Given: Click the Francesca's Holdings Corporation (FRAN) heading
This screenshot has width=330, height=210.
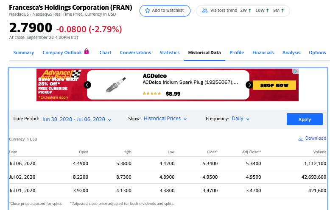Looking at the screenshot, I should point(70,7).
